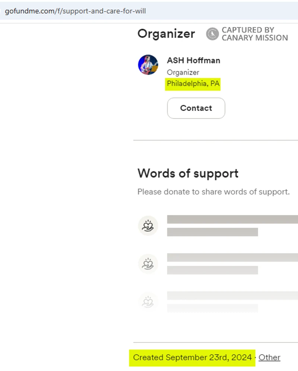Open the "Other" category link

269,357
